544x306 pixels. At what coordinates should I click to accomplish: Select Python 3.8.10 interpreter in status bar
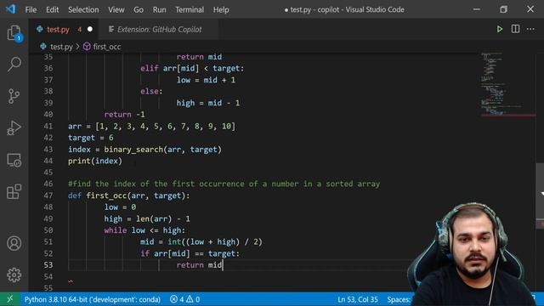click(x=93, y=299)
